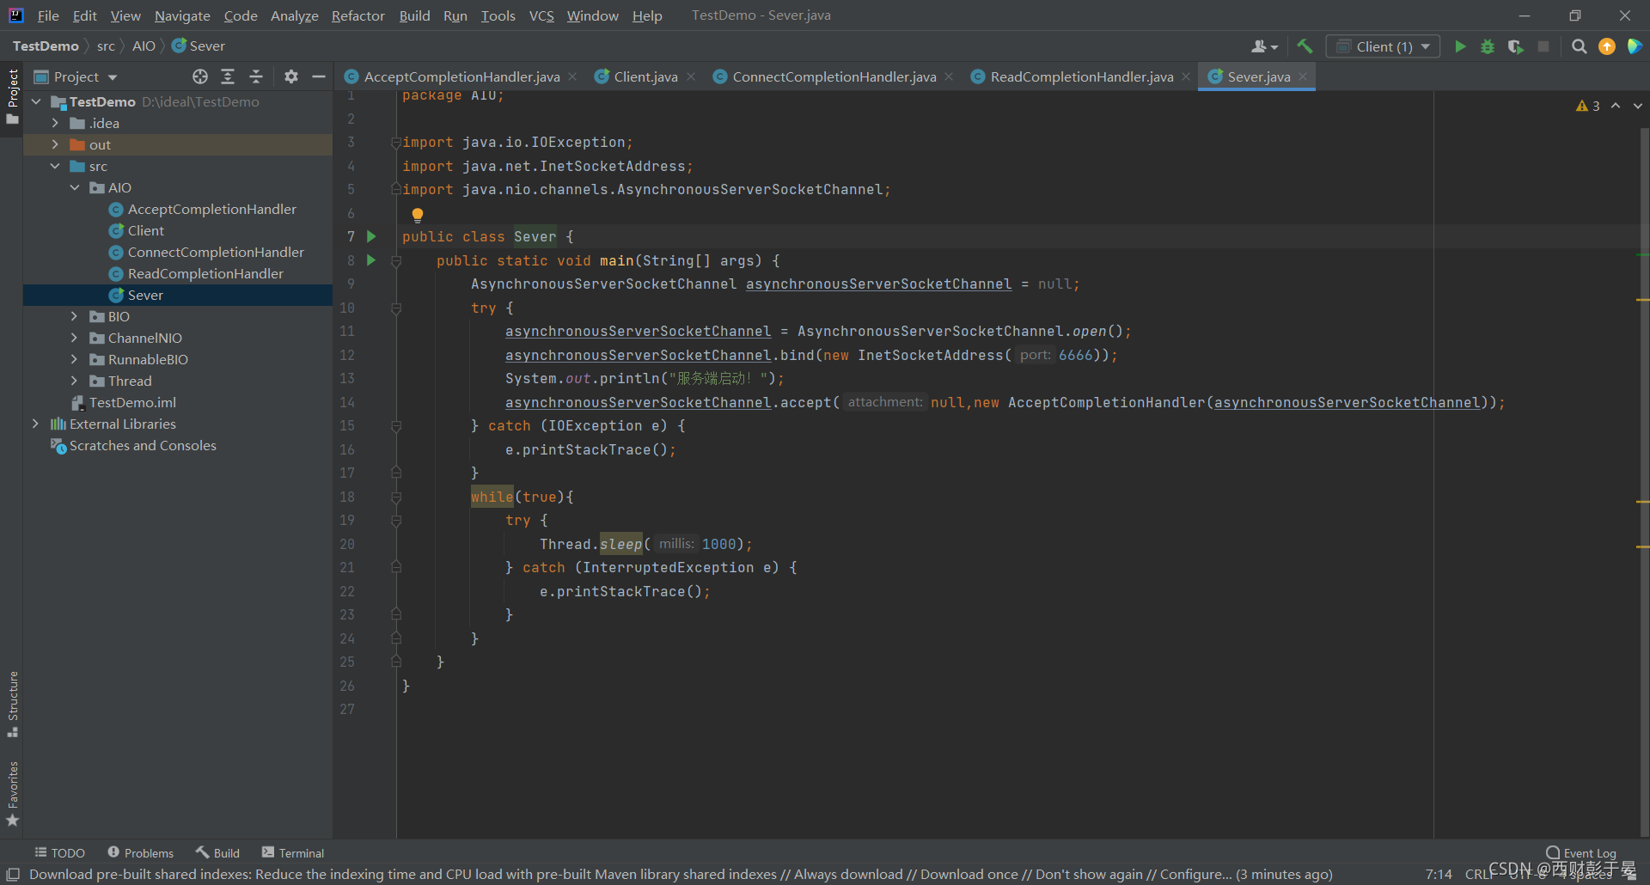This screenshot has height=885, width=1650.
Task: Click Collapse All icon in Project panel
Action: pyautogui.click(x=256, y=76)
